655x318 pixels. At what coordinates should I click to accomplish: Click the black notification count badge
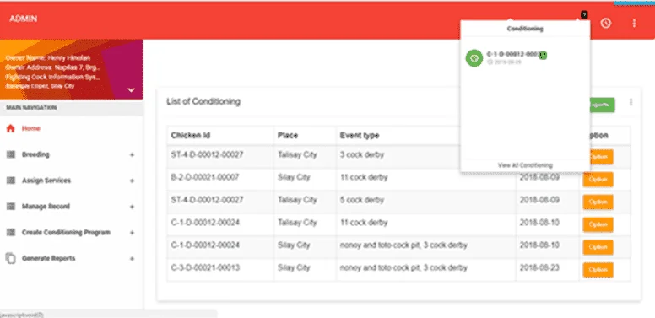[x=584, y=14]
